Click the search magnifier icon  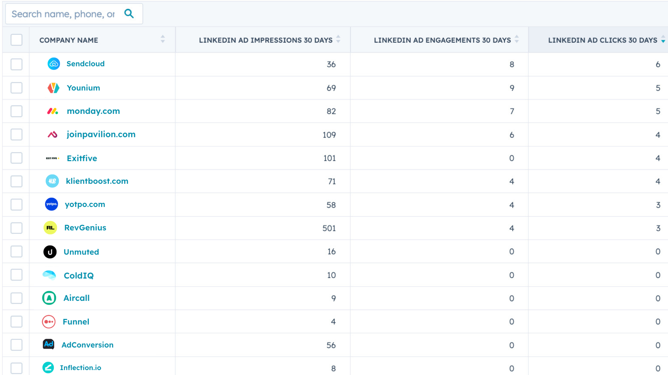(129, 13)
